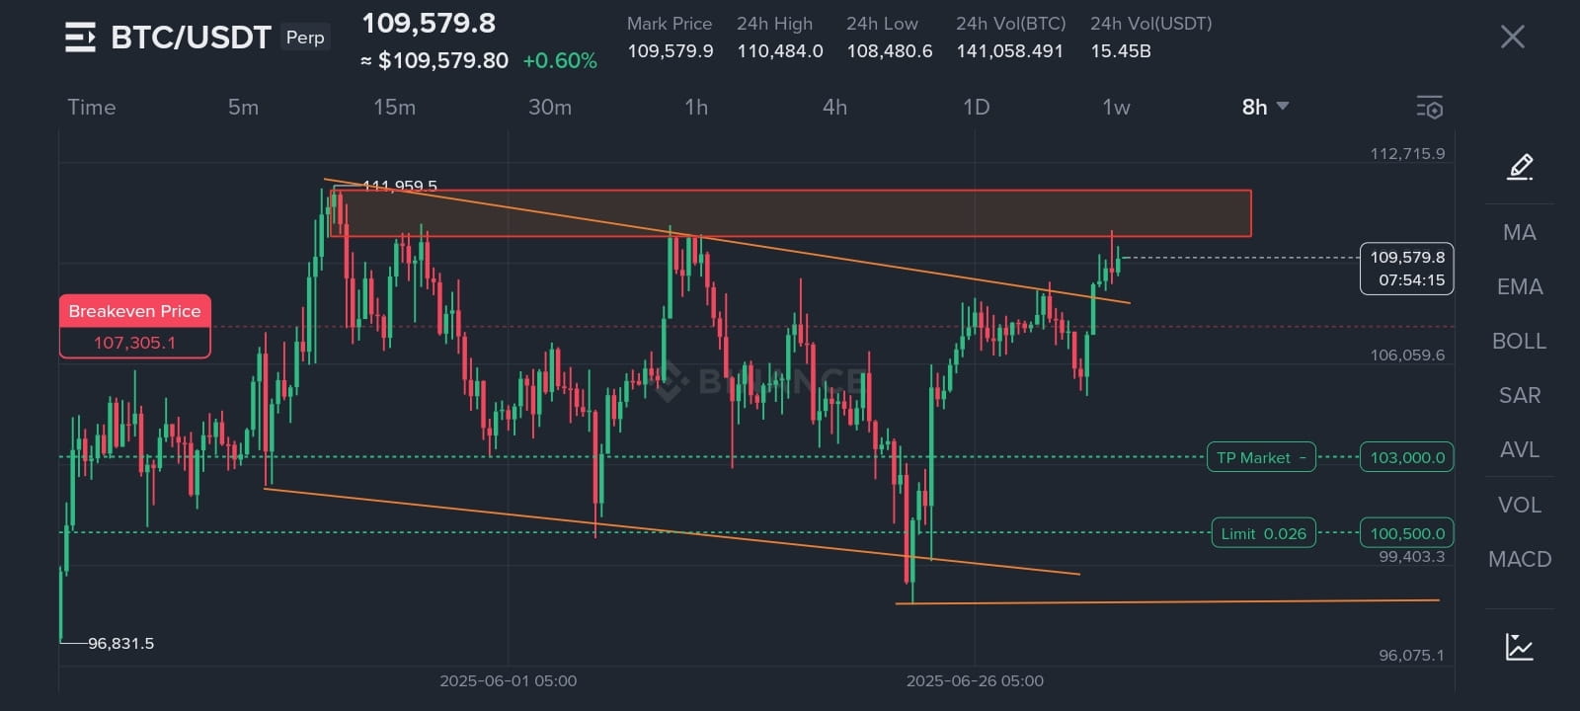Click the 107,305.1 breakeven value
The width and height of the screenshot is (1580, 711).
coord(134,343)
